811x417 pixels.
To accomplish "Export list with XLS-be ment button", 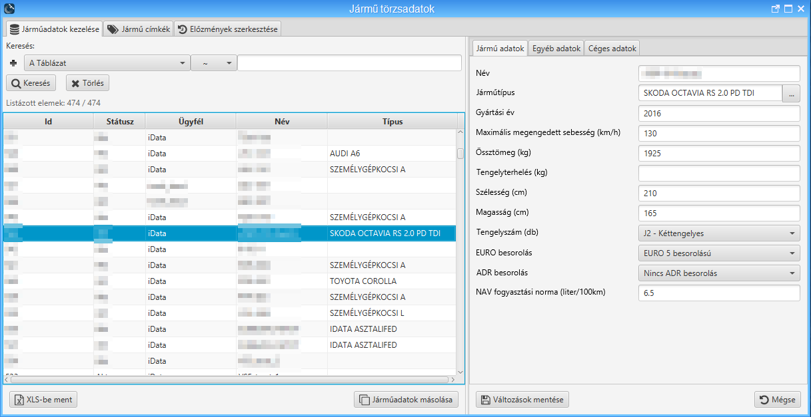I will pyautogui.click(x=44, y=400).
